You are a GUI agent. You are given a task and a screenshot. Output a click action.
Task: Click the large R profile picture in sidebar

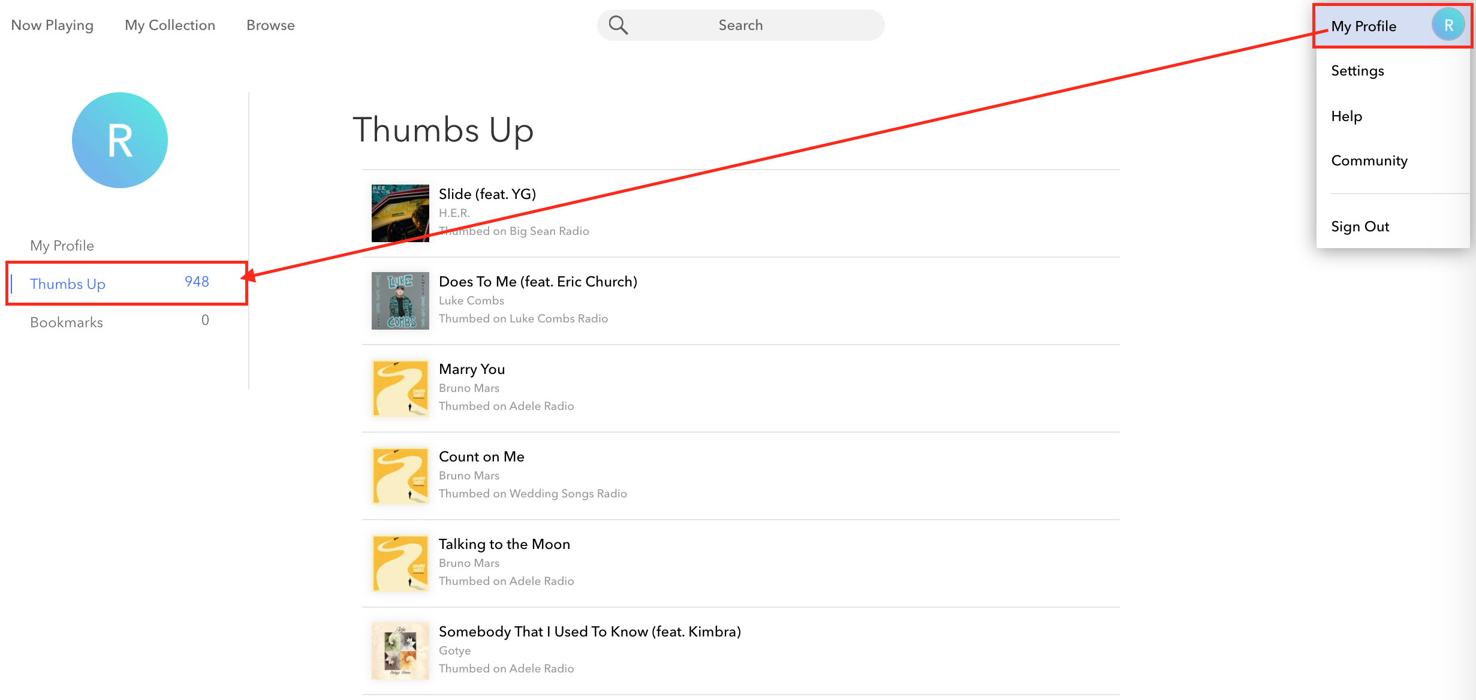[119, 140]
